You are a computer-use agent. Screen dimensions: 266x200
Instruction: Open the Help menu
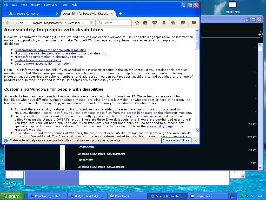pos(74,5)
